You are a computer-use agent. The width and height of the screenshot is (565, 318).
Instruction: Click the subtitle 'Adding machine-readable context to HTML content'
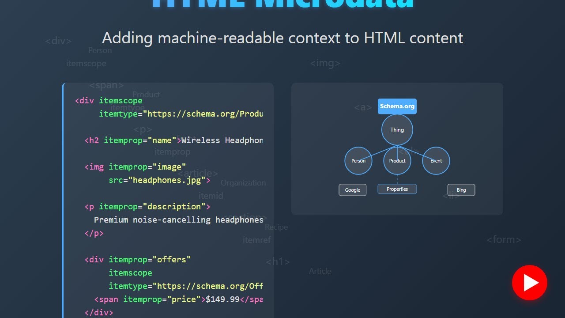coord(282,38)
